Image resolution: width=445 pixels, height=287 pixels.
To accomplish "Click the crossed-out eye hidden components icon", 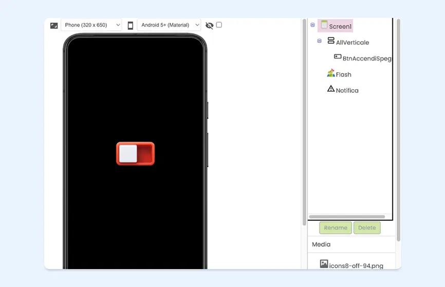I will coord(209,25).
